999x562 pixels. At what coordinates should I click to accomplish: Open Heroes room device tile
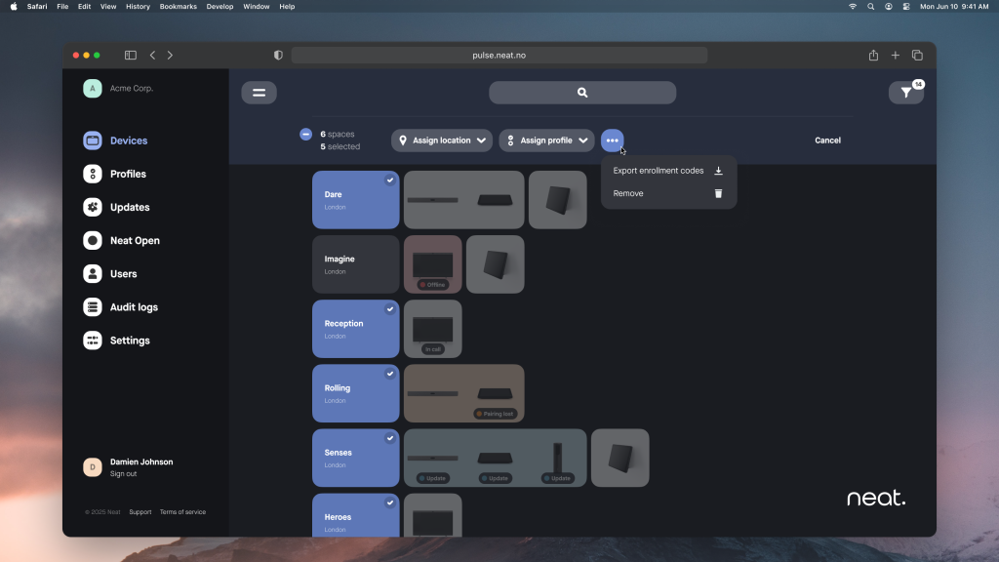432,515
